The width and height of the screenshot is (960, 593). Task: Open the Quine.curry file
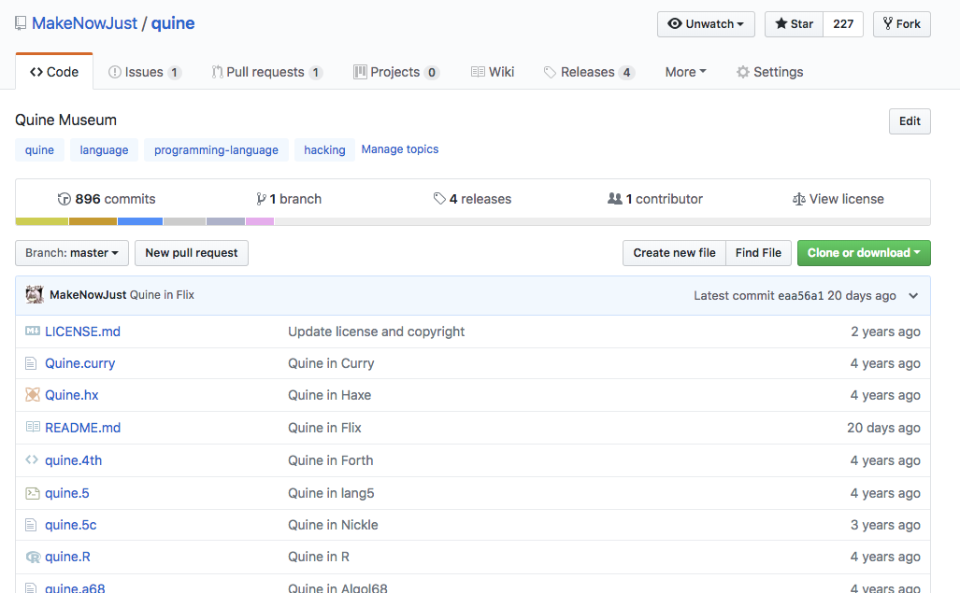pyautogui.click(x=79, y=364)
